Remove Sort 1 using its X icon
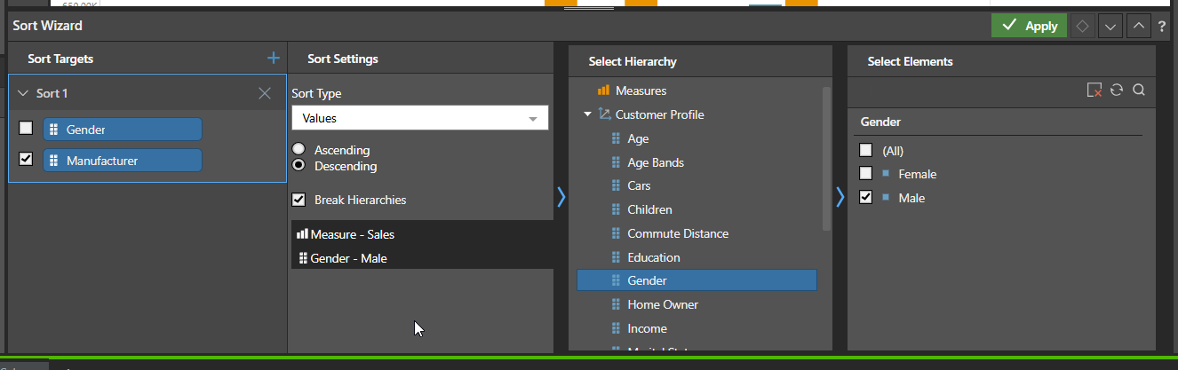Image resolution: width=1178 pixels, height=370 pixels. (x=264, y=93)
